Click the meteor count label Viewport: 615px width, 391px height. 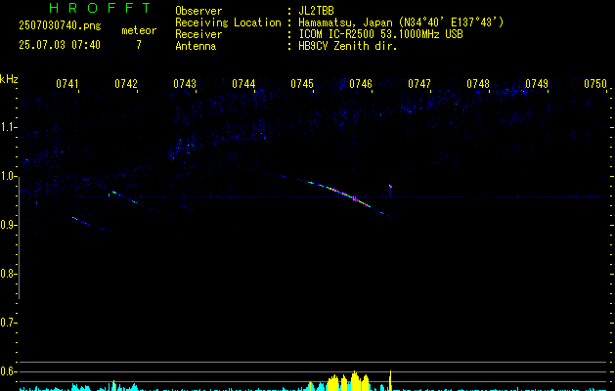[x=139, y=30]
